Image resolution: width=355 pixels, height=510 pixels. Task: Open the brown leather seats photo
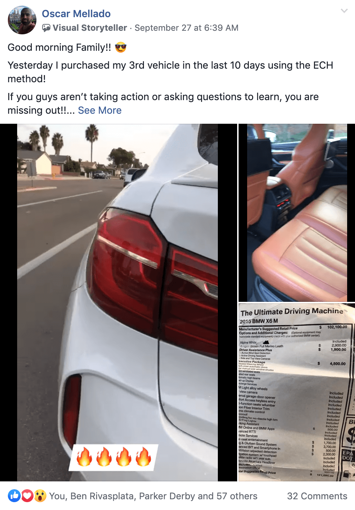tap(297, 213)
